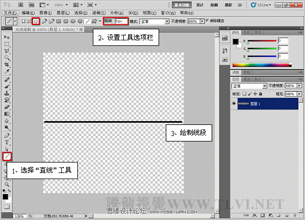305x220 pixels.
Task: Select the Move tool
Action: (x=7, y=37)
